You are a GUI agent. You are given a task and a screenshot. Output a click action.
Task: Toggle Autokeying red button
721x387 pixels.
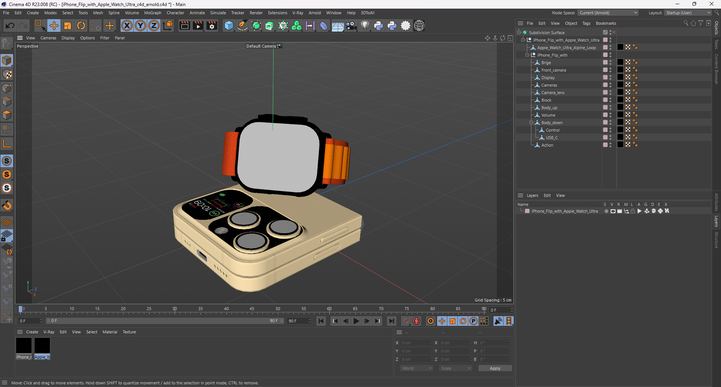point(416,321)
